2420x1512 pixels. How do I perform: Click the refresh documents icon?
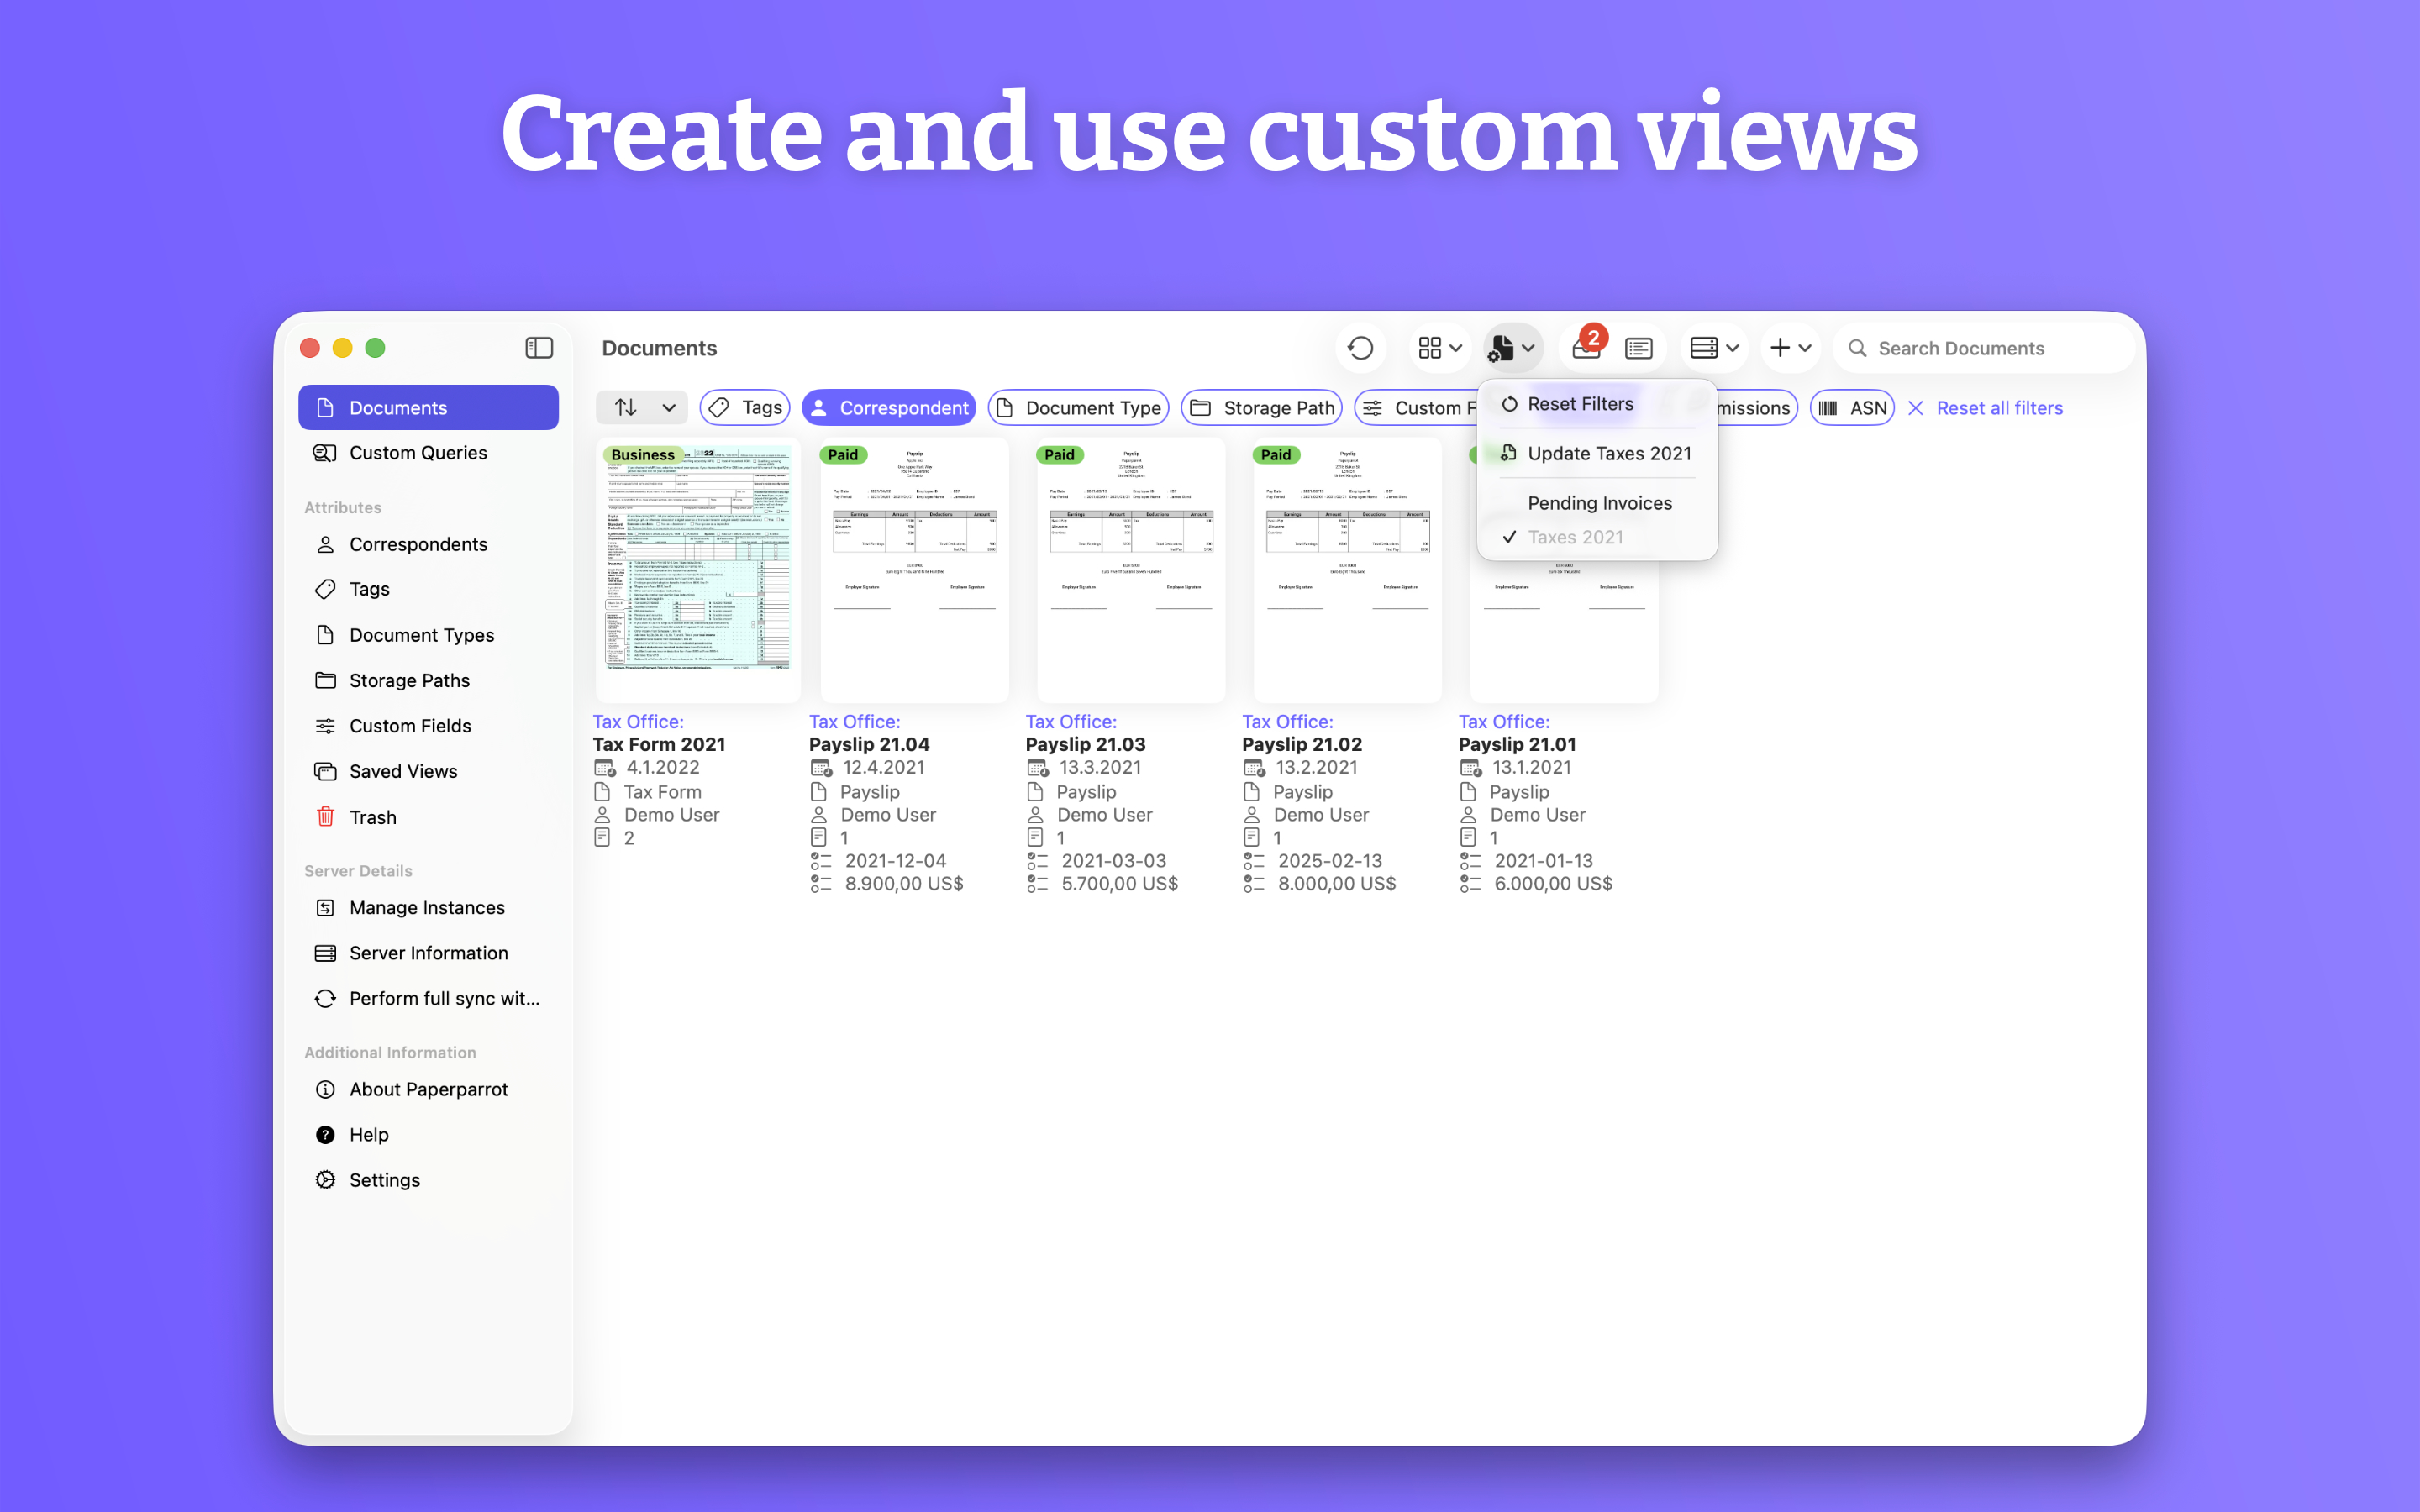tap(1360, 348)
